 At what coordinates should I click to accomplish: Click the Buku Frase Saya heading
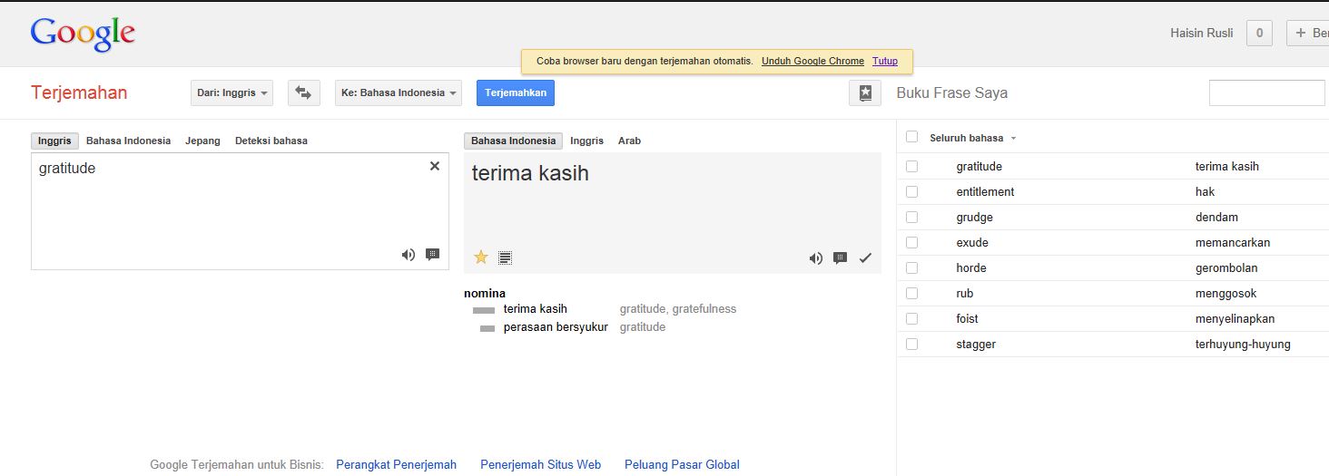(x=951, y=92)
